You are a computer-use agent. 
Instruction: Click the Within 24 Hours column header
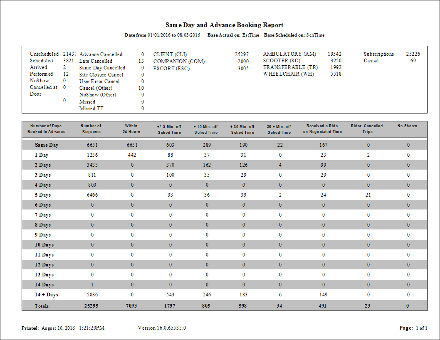point(131,129)
